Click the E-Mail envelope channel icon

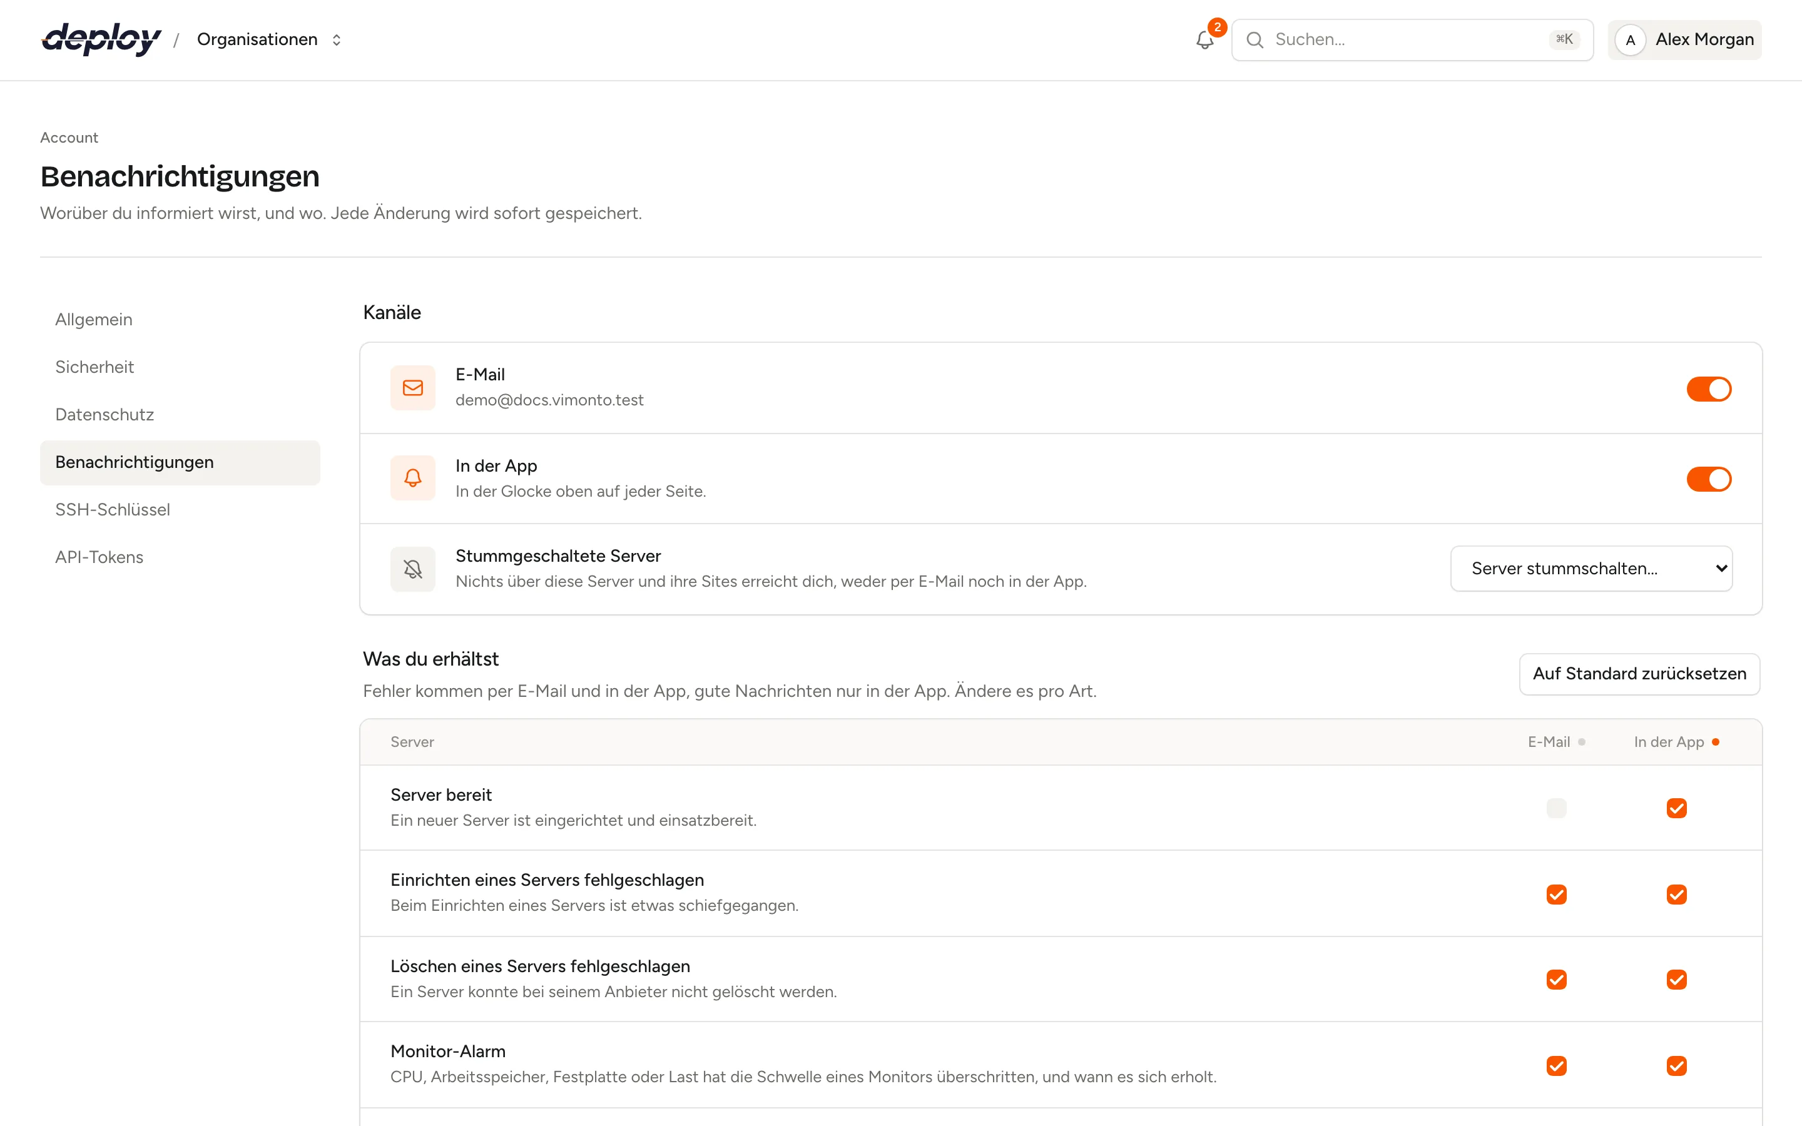(x=412, y=387)
